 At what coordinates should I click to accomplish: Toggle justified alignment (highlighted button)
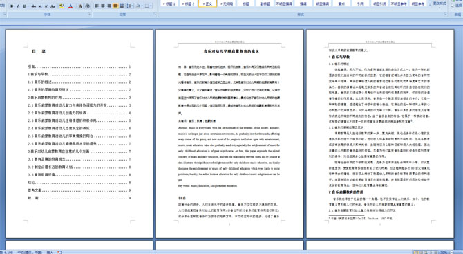tap(115, 6)
